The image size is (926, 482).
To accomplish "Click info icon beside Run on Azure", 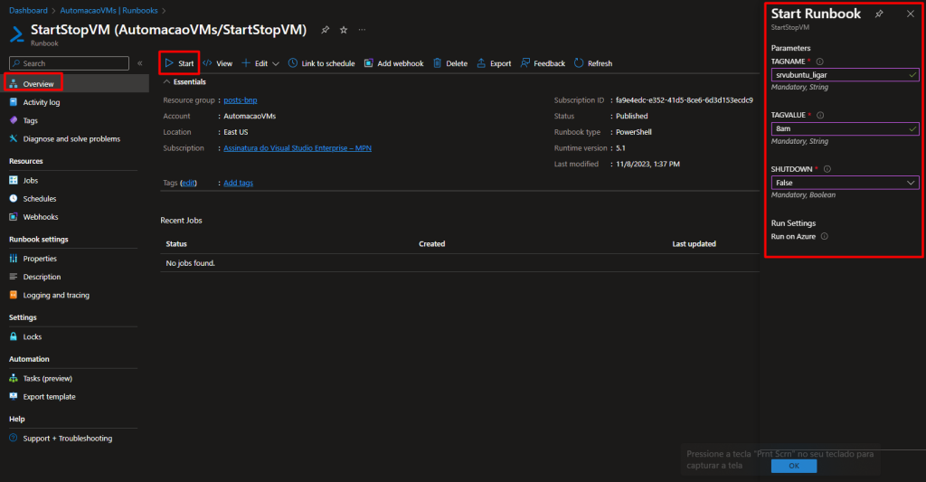I will [x=824, y=236].
